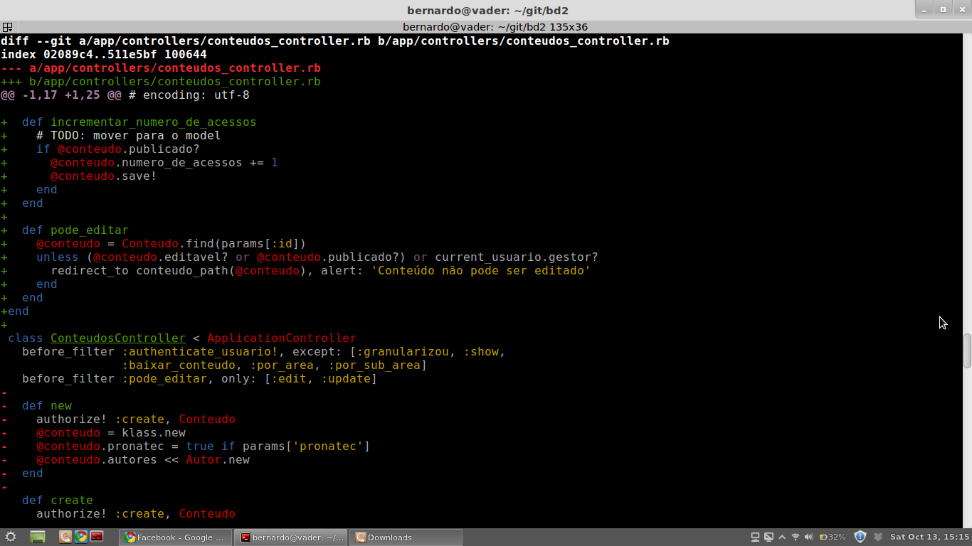Click the 'index 02089c4..511e5bf 100644' line
972x546 pixels.
click(x=104, y=55)
